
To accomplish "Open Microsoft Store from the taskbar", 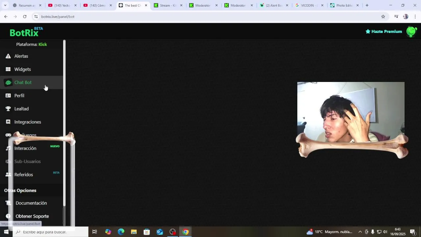I will [147, 232].
